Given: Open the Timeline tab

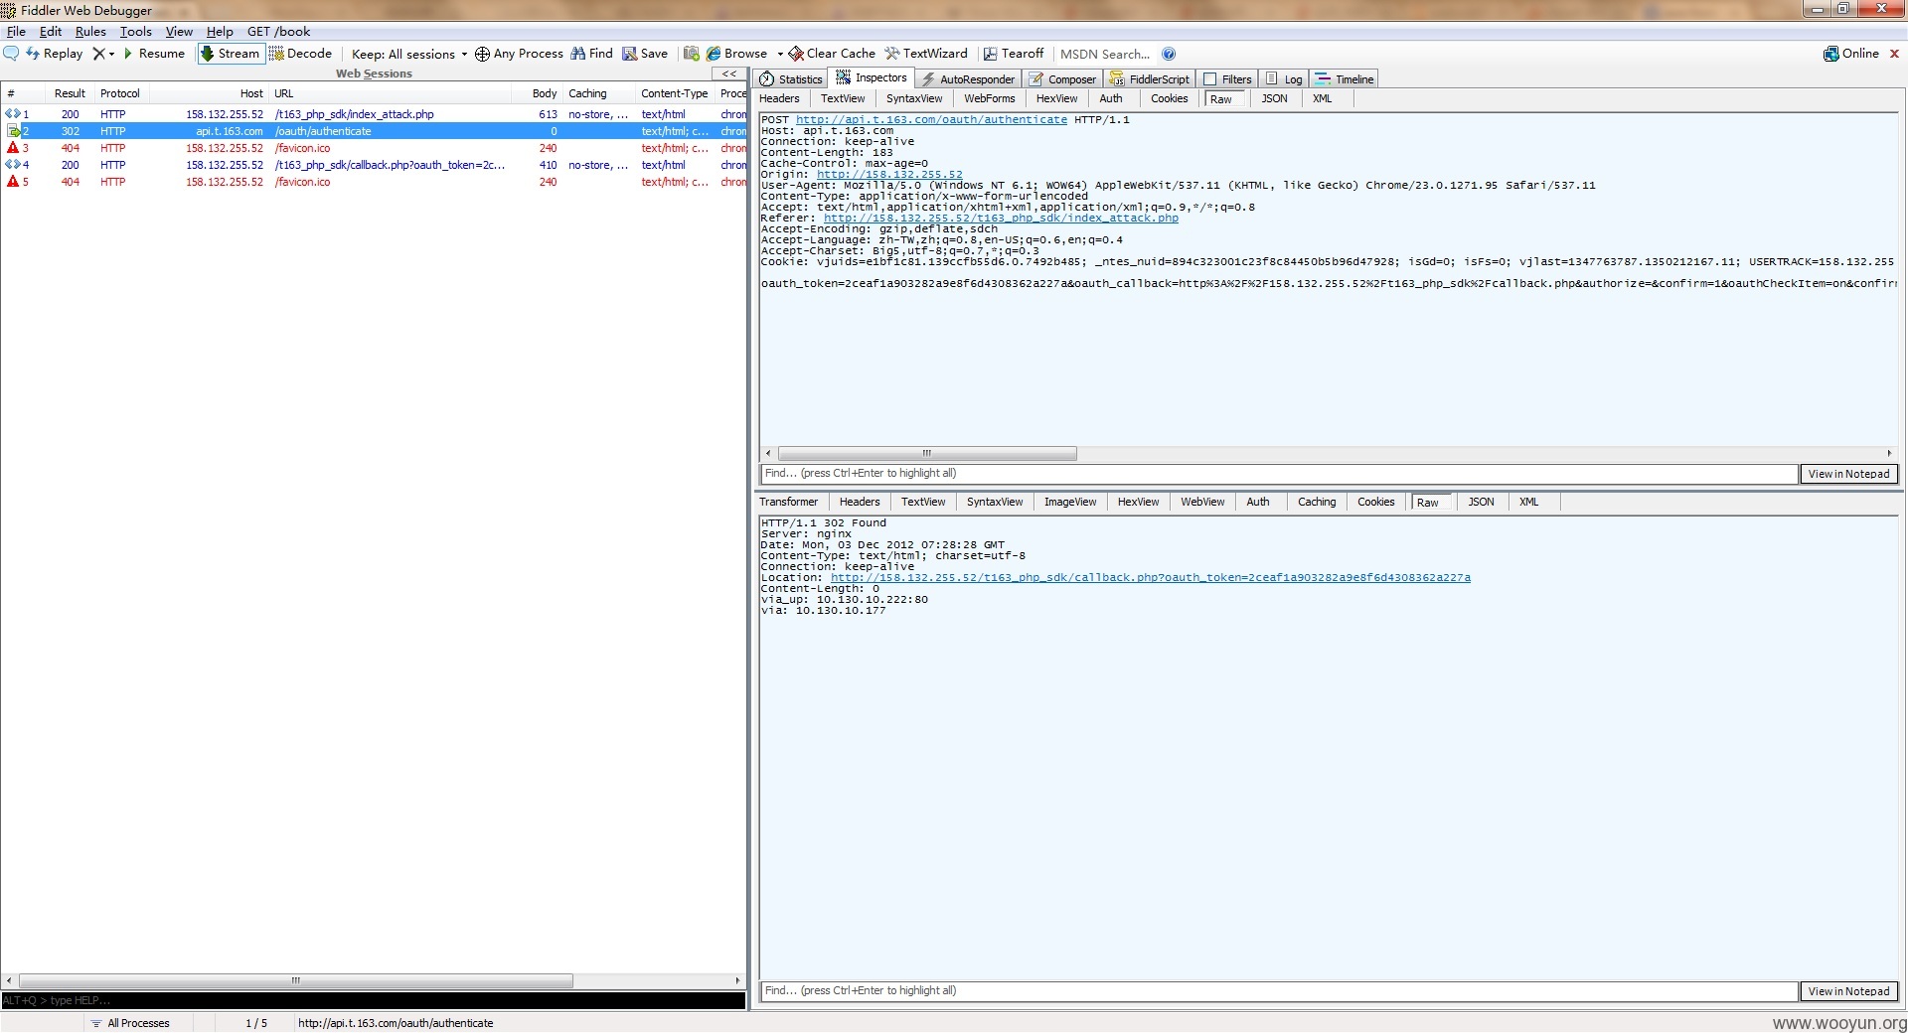Looking at the screenshot, I should click(x=1345, y=79).
